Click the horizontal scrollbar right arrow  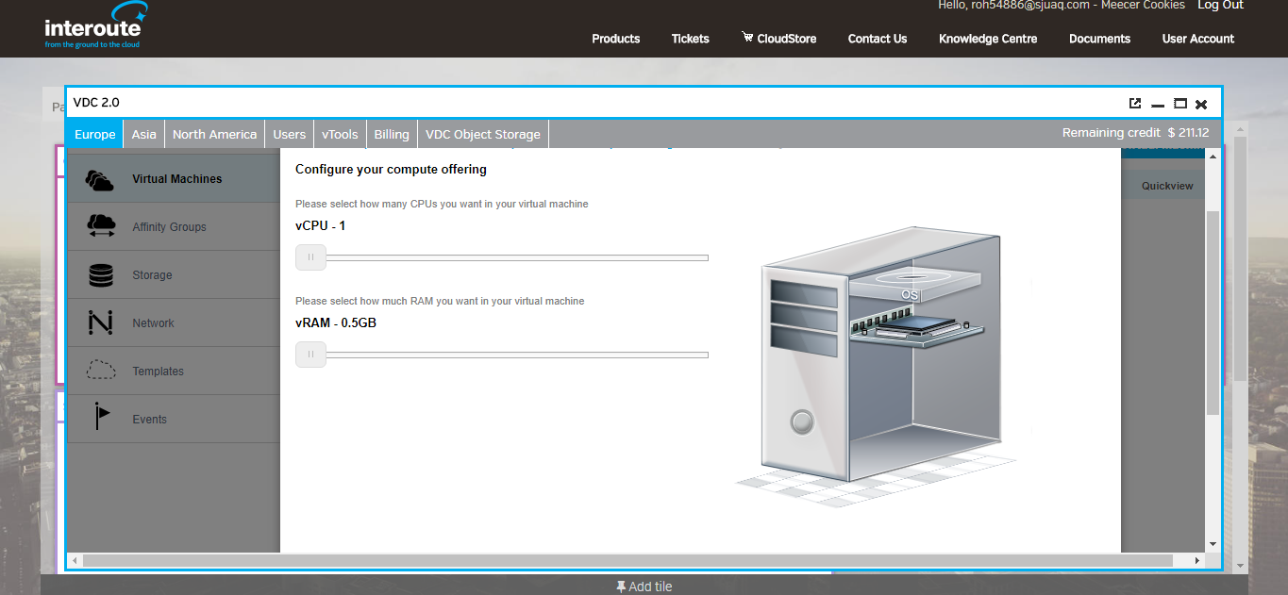pos(1197,560)
